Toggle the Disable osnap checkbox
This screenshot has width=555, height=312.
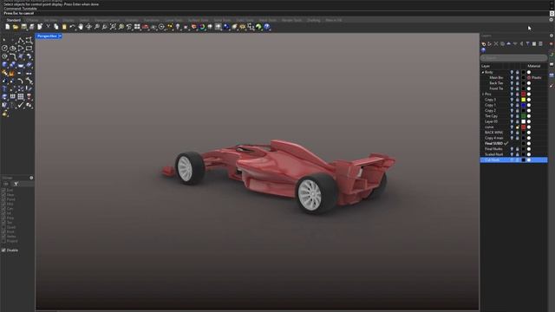3,250
